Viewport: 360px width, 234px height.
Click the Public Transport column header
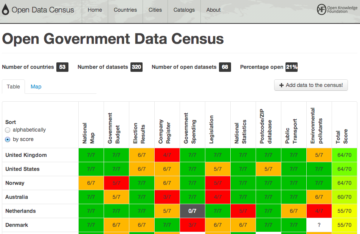pyautogui.click(x=294, y=125)
